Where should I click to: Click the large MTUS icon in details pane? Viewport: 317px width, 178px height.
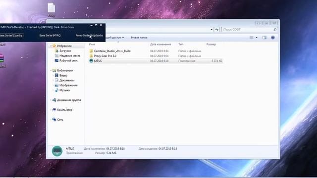57,151
